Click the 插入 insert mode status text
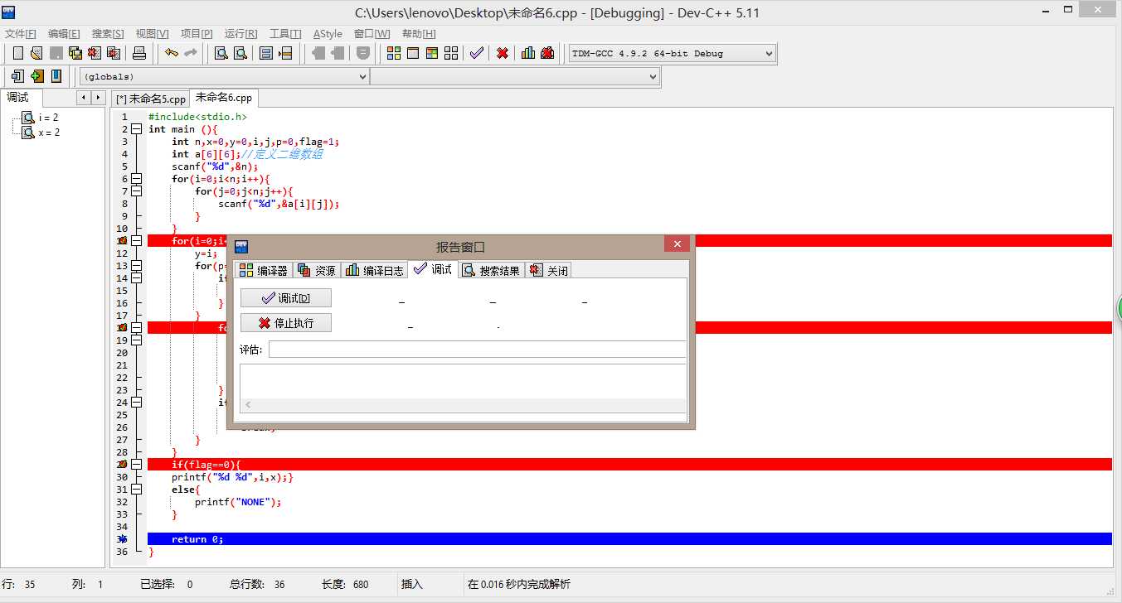 (412, 585)
